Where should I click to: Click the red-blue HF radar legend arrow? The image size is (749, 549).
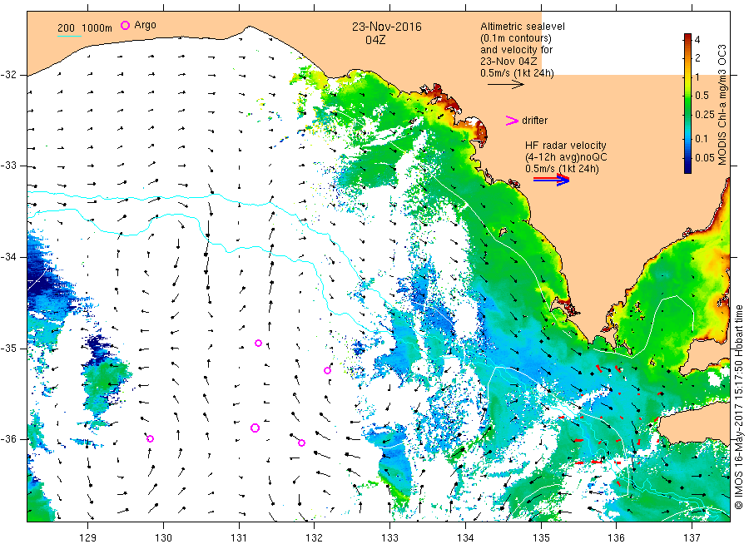[551, 180]
